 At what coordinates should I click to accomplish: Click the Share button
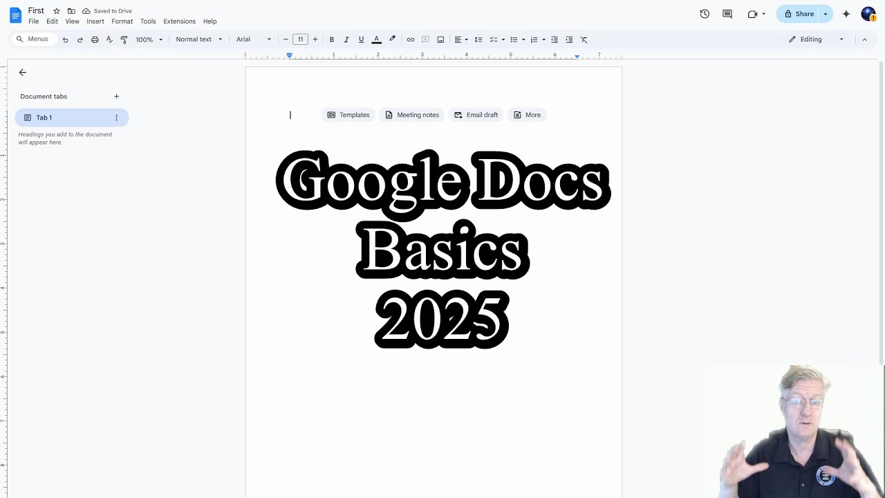pyautogui.click(x=799, y=14)
